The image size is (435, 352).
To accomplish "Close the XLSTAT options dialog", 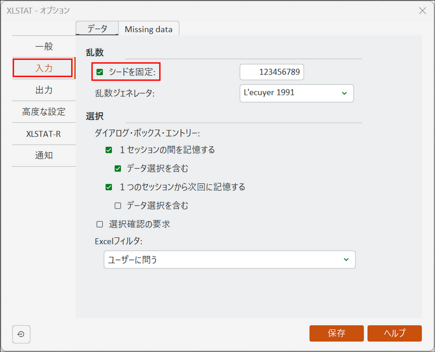I will coord(422,10).
